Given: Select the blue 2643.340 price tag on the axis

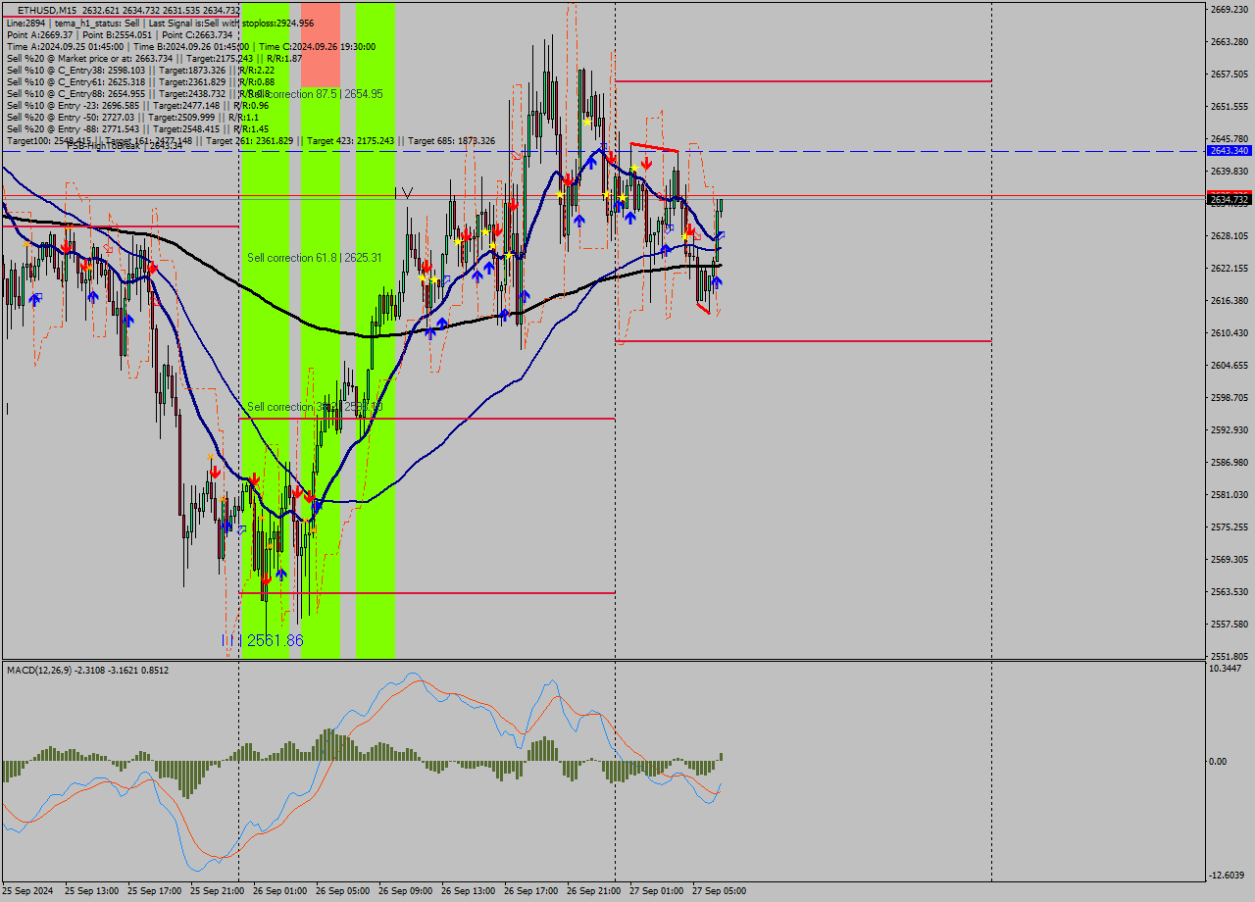Looking at the screenshot, I should 1229,150.
